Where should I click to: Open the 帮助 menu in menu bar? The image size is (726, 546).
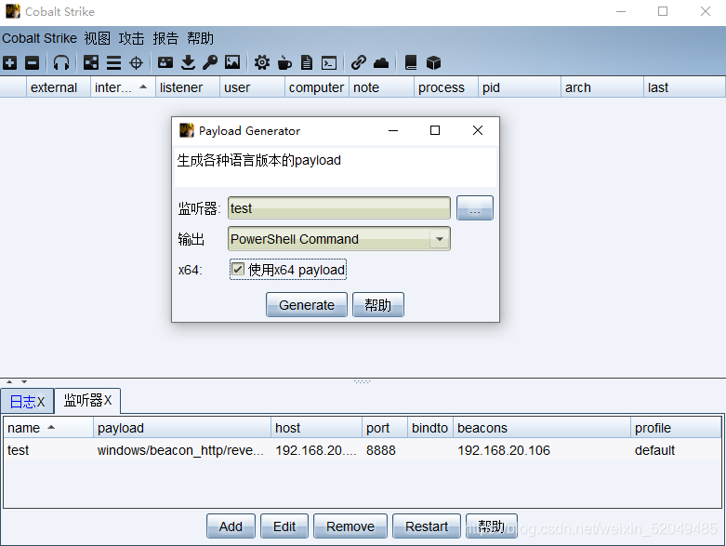pos(200,38)
